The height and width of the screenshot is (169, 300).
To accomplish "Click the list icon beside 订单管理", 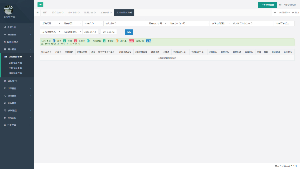I will click(x=5, y=88).
